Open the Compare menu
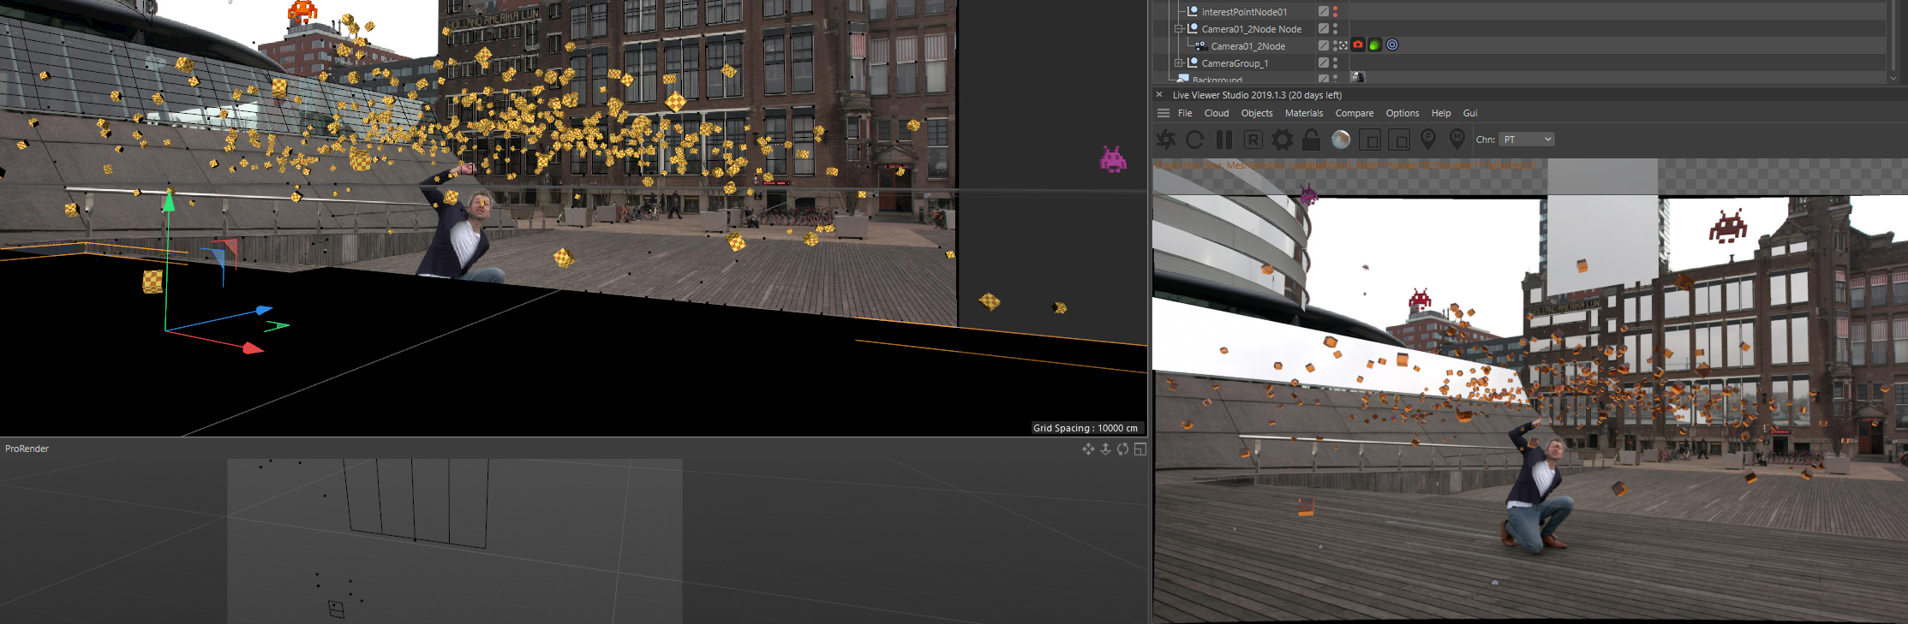The image size is (1908, 624). tap(1355, 113)
